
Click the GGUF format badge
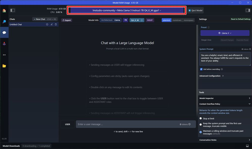(150, 20)
